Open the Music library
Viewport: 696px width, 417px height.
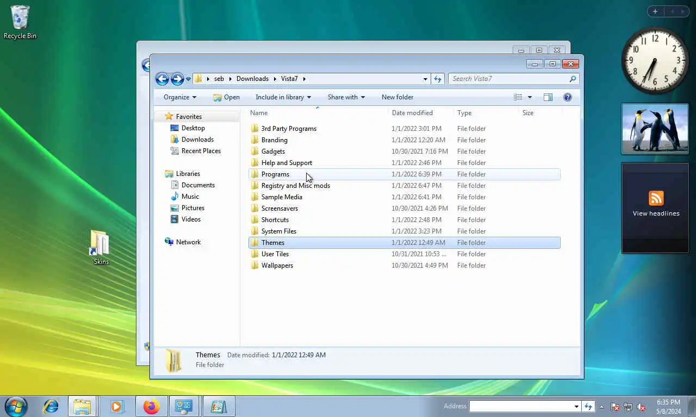(x=190, y=197)
